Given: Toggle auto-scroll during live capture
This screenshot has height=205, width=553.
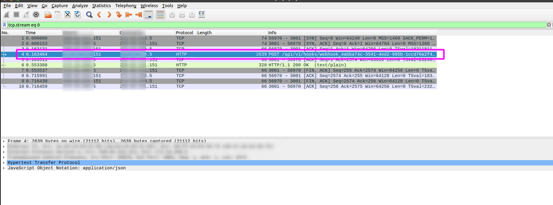Looking at the screenshot, I should coord(149,15).
